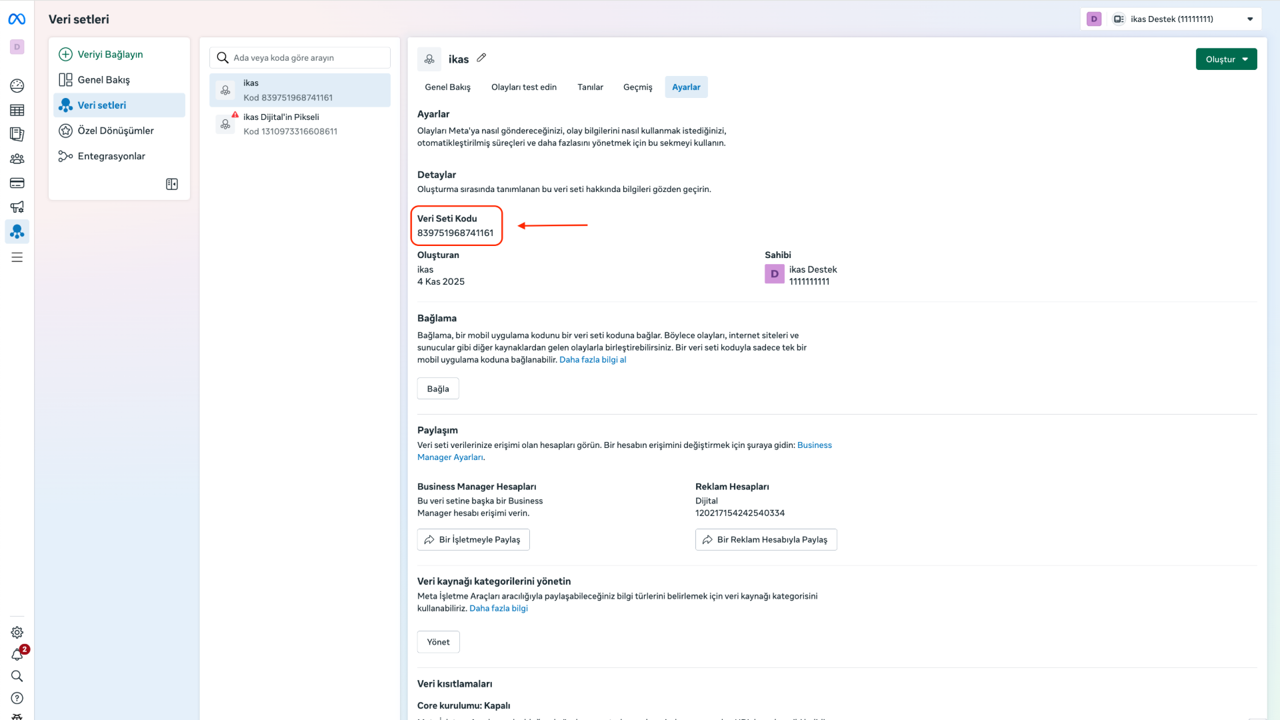
Task: Open the ikas Destek account selector
Action: [1171, 19]
